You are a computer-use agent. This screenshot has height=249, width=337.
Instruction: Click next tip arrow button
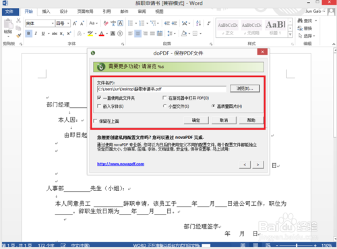(258, 165)
